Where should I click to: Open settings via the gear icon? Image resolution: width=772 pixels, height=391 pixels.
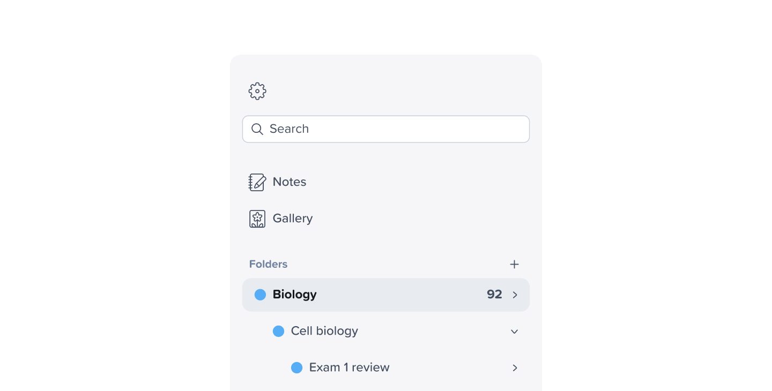257,91
